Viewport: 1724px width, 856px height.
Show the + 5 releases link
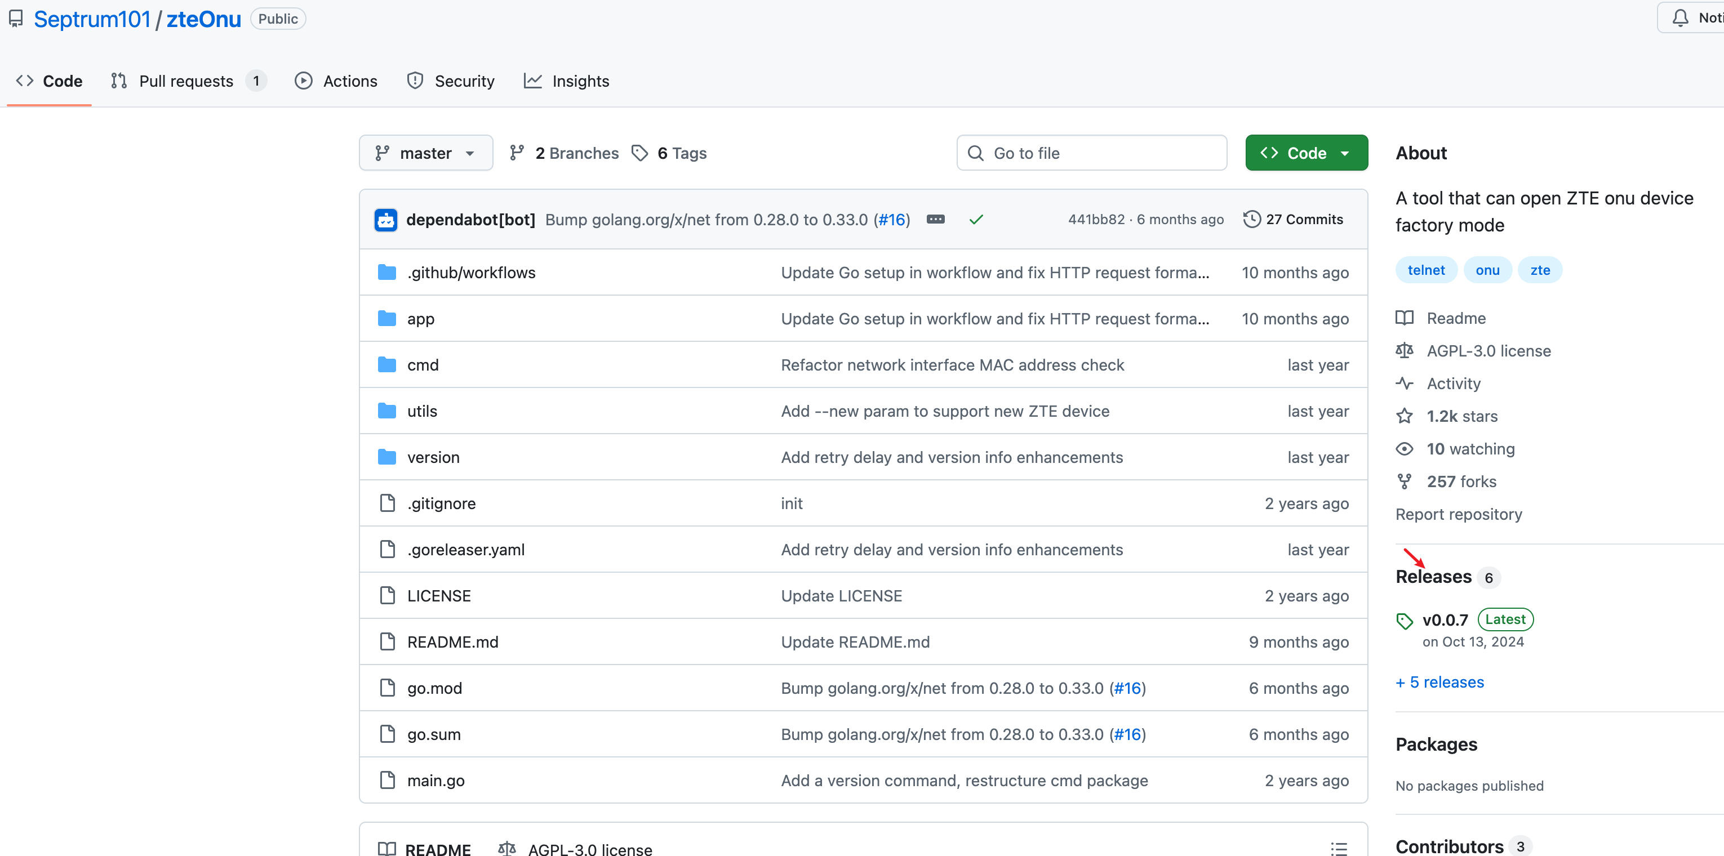point(1439,682)
